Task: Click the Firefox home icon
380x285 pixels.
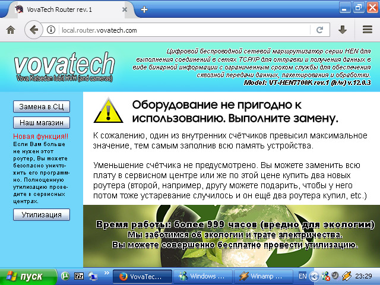Action: coord(11,30)
